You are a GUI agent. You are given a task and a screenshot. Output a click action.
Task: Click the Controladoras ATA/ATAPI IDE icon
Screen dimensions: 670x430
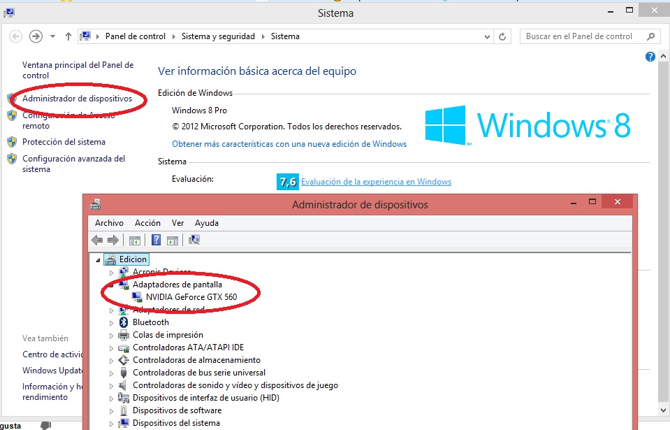click(124, 347)
